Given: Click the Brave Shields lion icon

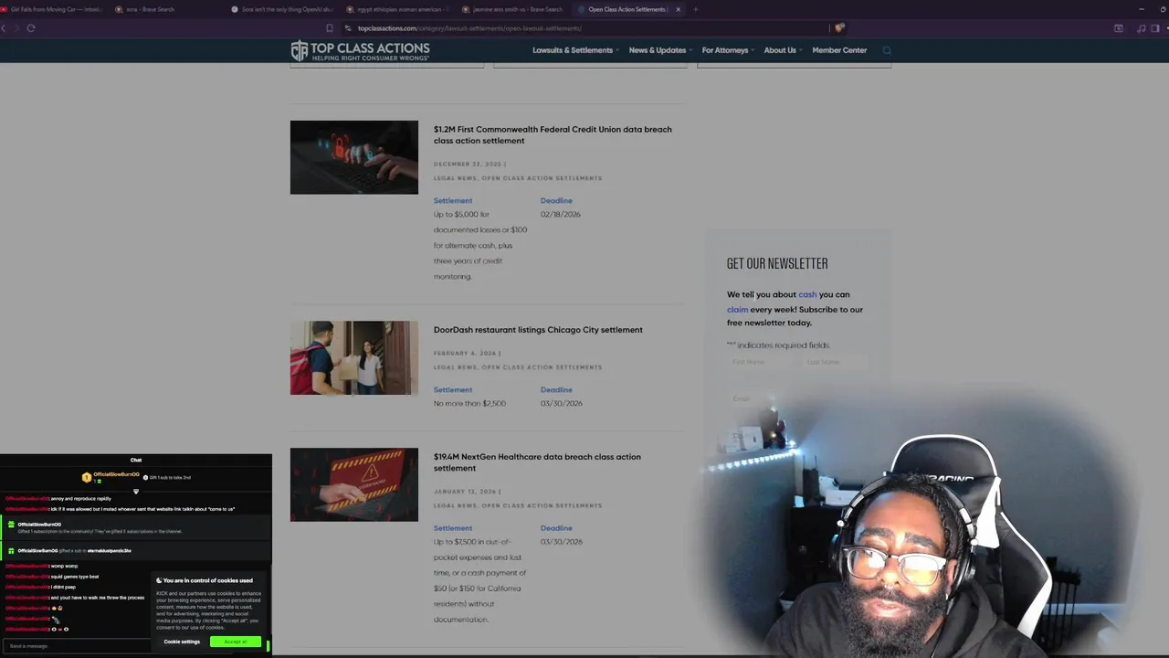Looking at the screenshot, I should click(x=838, y=28).
